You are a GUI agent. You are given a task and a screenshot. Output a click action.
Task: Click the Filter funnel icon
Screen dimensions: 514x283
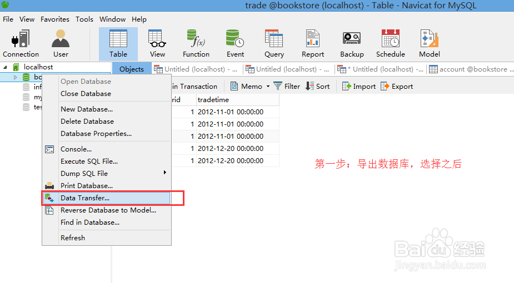point(278,86)
